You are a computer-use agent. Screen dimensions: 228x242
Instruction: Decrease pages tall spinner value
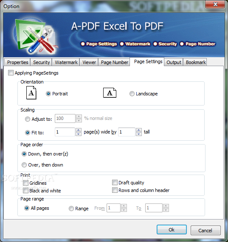click(x=139, y=134)
